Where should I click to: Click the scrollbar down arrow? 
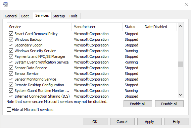(x=180, y=95)
